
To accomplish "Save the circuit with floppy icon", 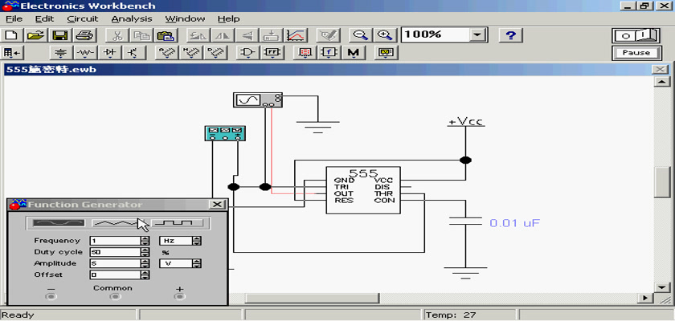I will (59, 35).
